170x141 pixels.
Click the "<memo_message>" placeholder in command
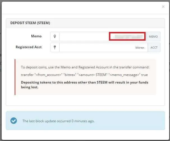click(124, 75)
